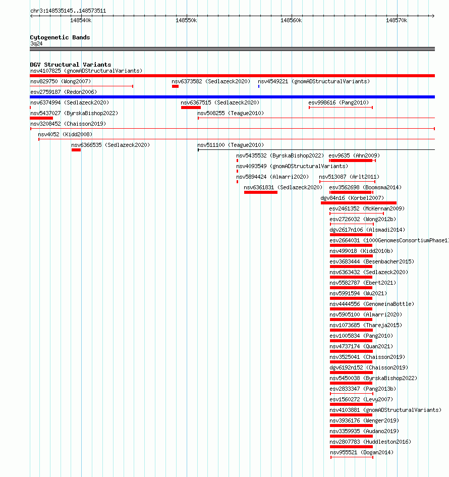Click the 148570k ruler position
Image resolution: width=449 pixels, height=477 pixels.
point(397,20)
